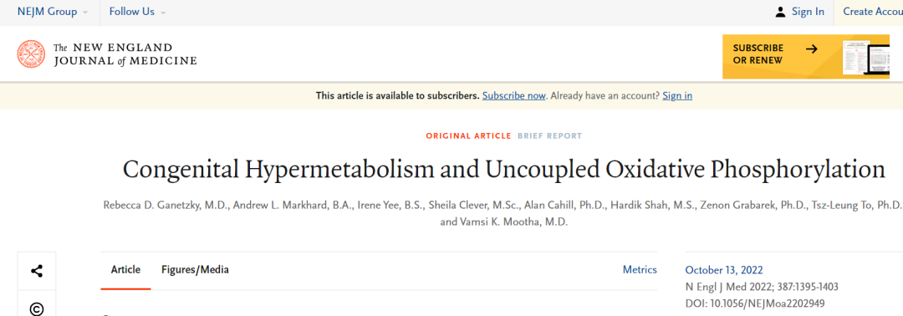Open the copyright permissions icon
The image size is (903, 316).
click(37, 309)
